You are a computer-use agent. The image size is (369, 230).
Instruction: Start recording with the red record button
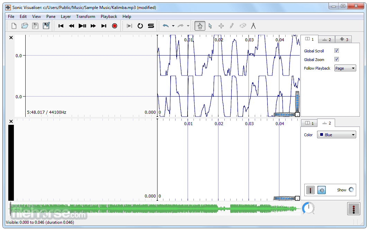click(115, 26)
